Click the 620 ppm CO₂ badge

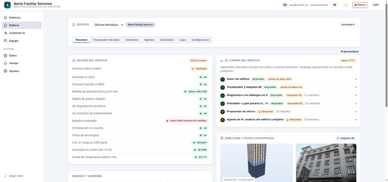click(x=200, y=142)
